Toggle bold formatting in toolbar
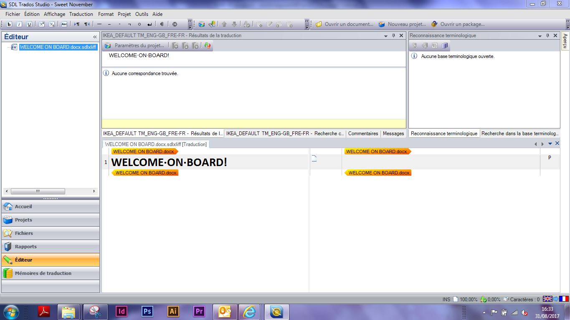 click(x=9, y=24)
